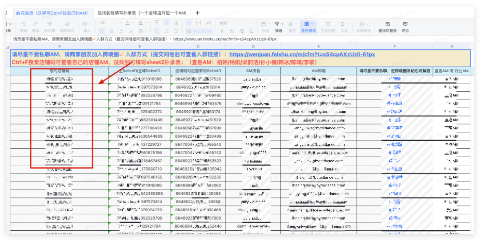Decrease decimal places
Viewport: 480px width, 240px height.
pyautogui.click(x=252, y=31)
